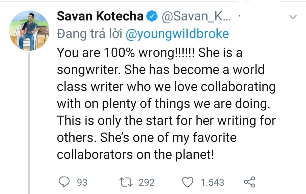This screenshot has width=306, height=194.
Task: Tap the reply speech bubble icon
Action: [x=64, y=182]
